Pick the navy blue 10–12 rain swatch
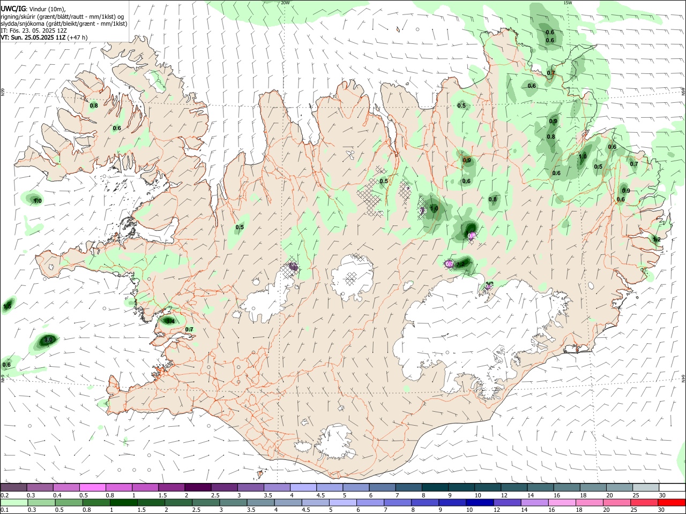 click(480, 503)
